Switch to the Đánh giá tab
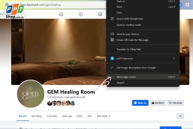This screenshot has height=129, width=193. pos(67,116)
